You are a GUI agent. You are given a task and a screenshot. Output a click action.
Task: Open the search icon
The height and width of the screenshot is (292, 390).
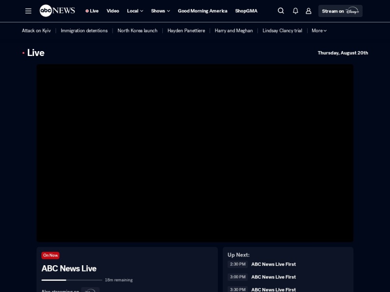pos(281,11)
